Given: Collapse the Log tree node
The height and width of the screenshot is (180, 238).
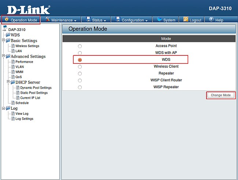Looking at the screenshot, I should [3, 108].
